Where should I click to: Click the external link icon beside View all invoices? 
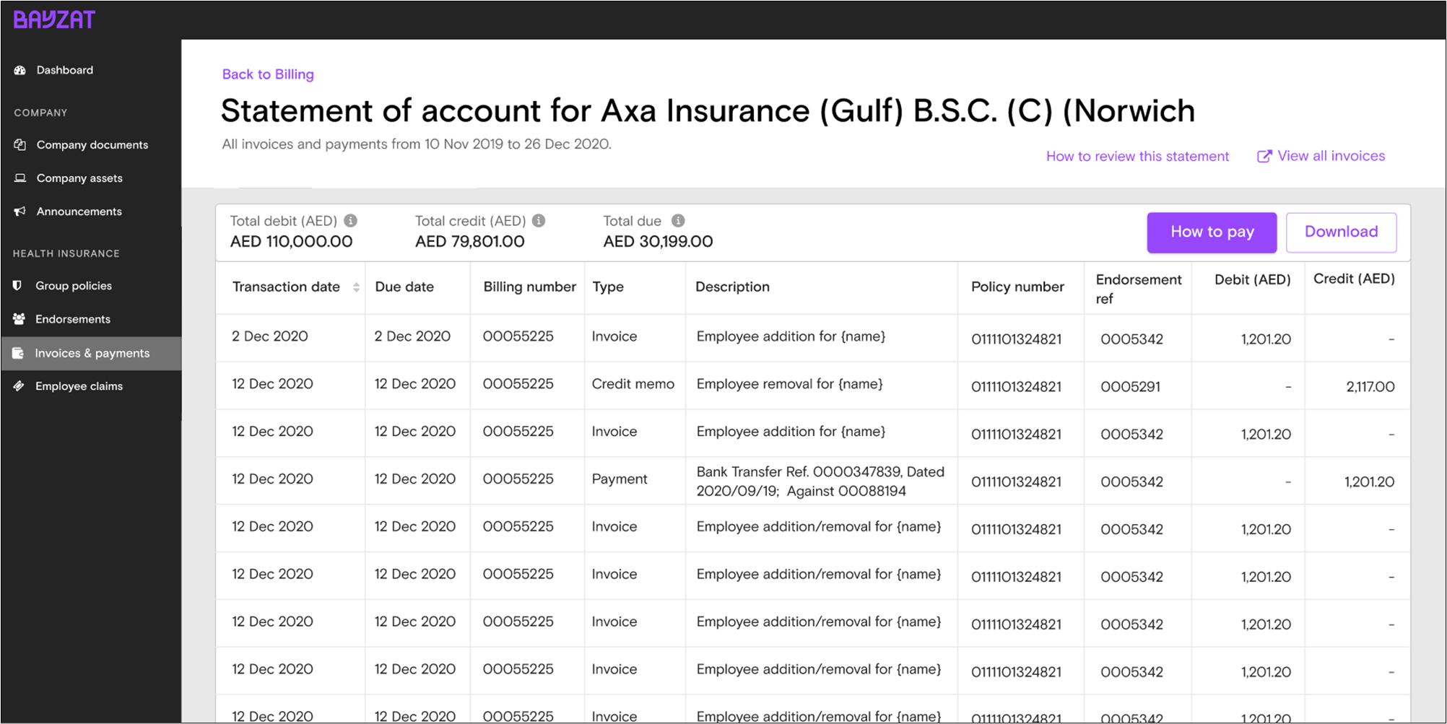(1264, 156)
